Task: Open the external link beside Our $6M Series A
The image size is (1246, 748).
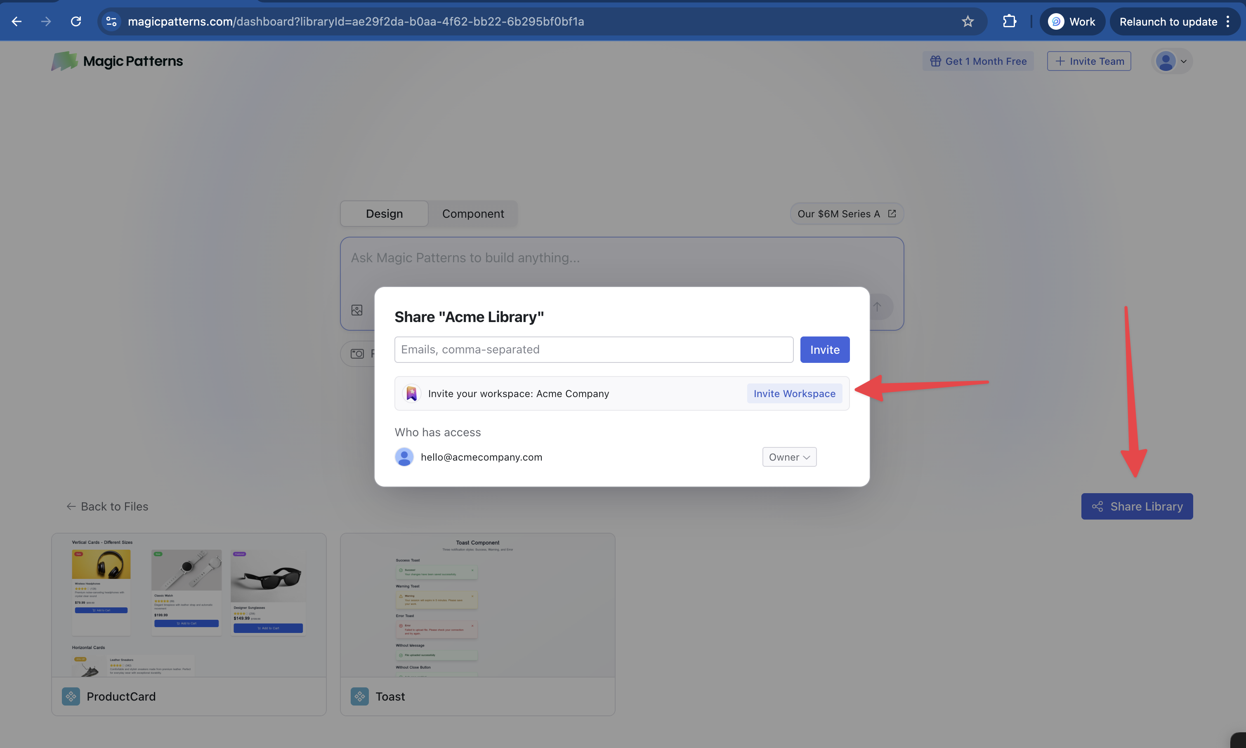Action: click(891, 213)
